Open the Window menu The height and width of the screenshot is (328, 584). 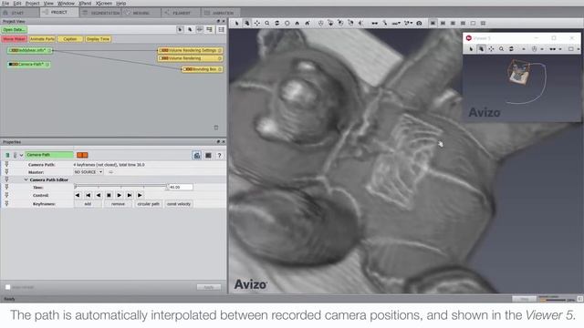click(66, 3)
